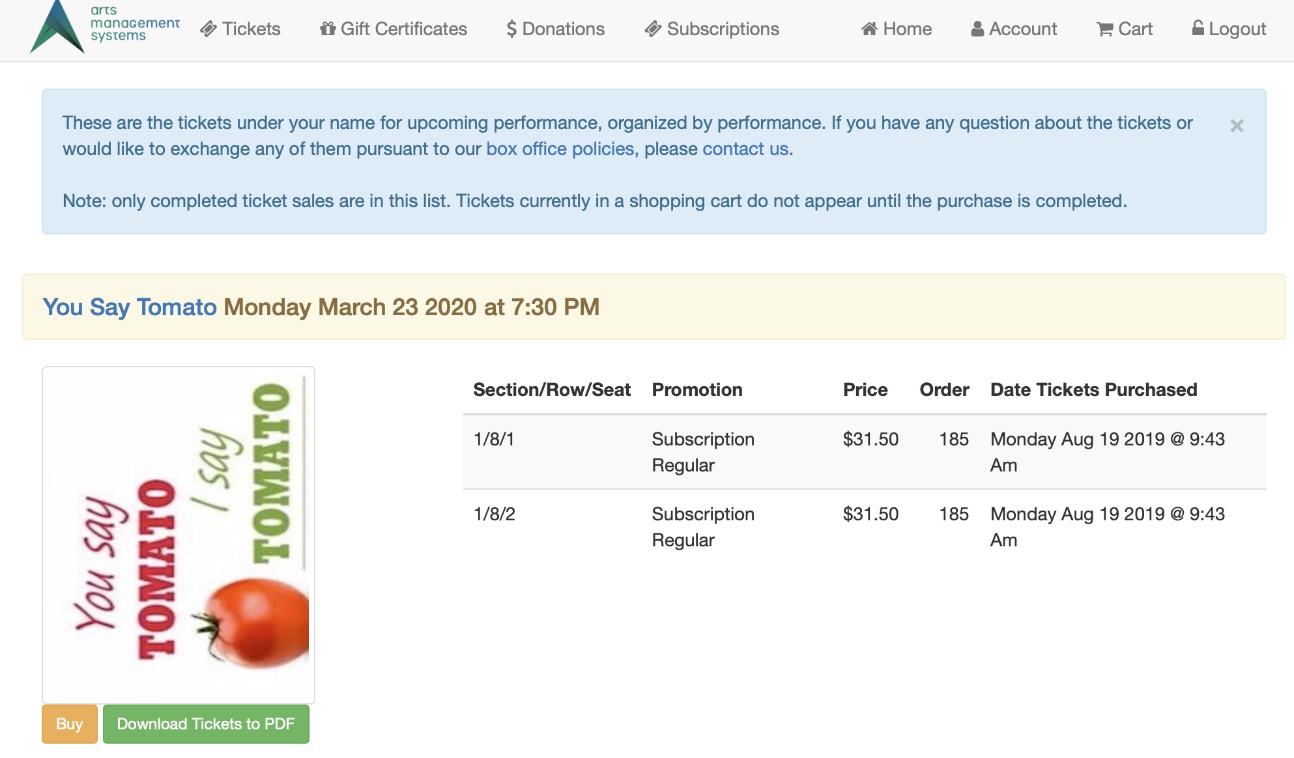Dismiss the blue info alert
The width and height of the screenshot is (1294, 758).
[1237, 126]
